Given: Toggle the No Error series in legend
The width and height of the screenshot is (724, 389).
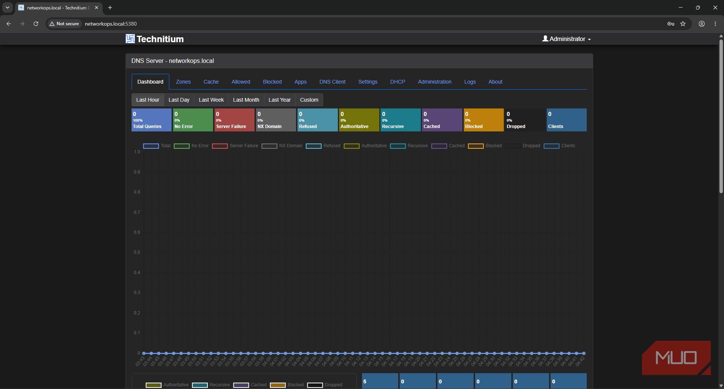Looking at the screenshot, I should coord(191,146).
